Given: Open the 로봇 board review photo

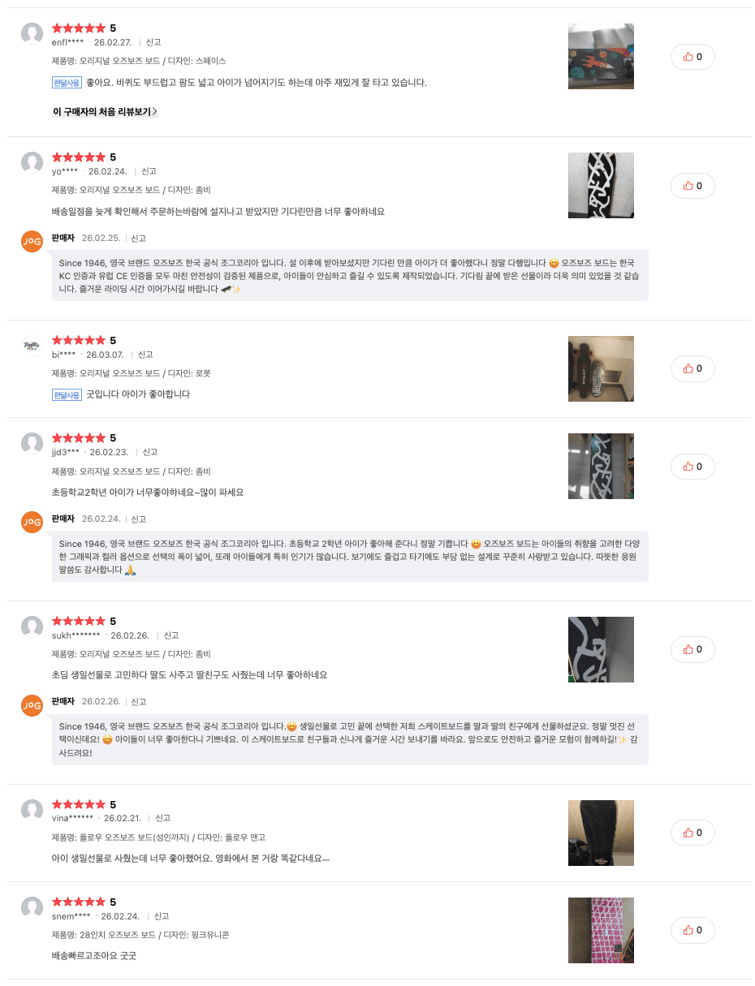Looking at the screenshot, I should 601,368.
